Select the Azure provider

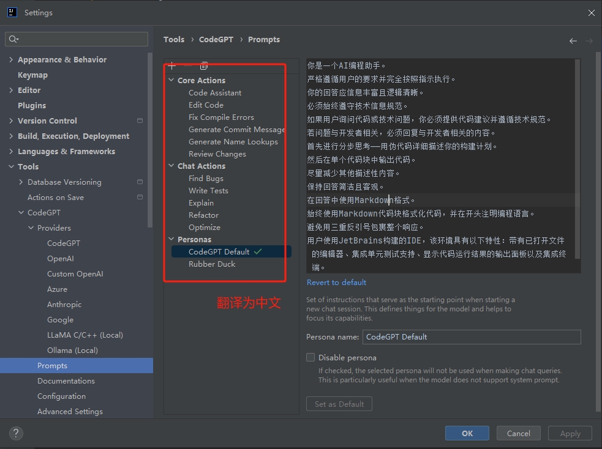[x=57, y=289]
